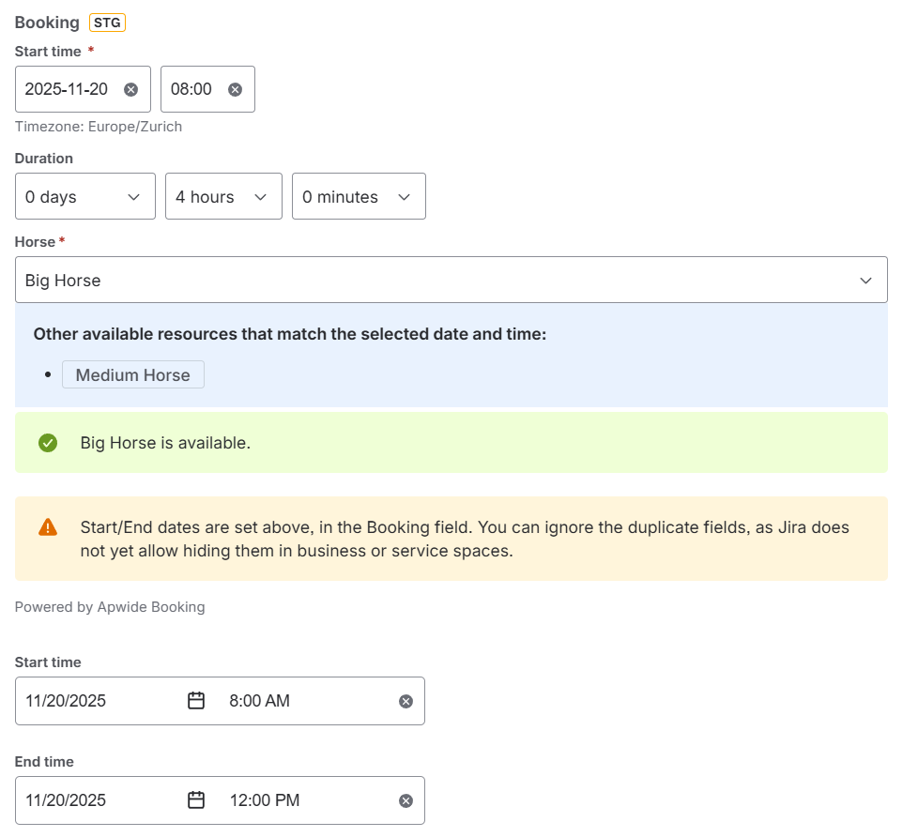The height and width of the screenshot is (837, 903).
Task: Open calendar picker for End time
Action: (x=196, y=800)
